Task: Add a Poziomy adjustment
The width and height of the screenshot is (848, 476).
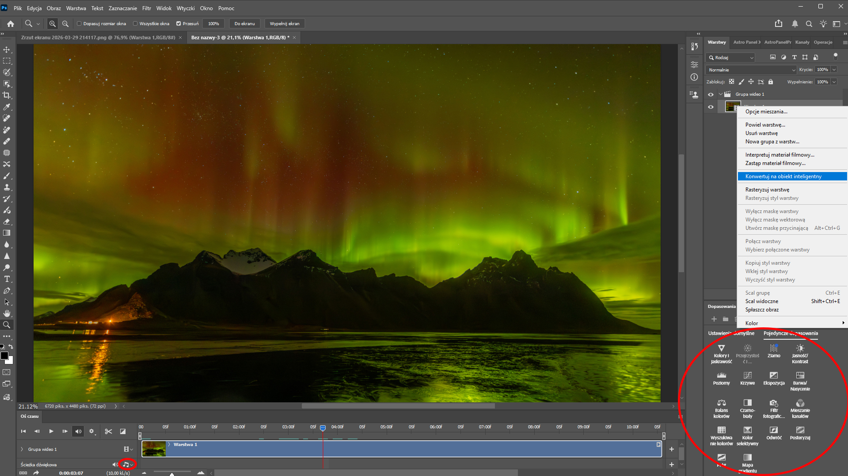Action: tap(721, 375)
